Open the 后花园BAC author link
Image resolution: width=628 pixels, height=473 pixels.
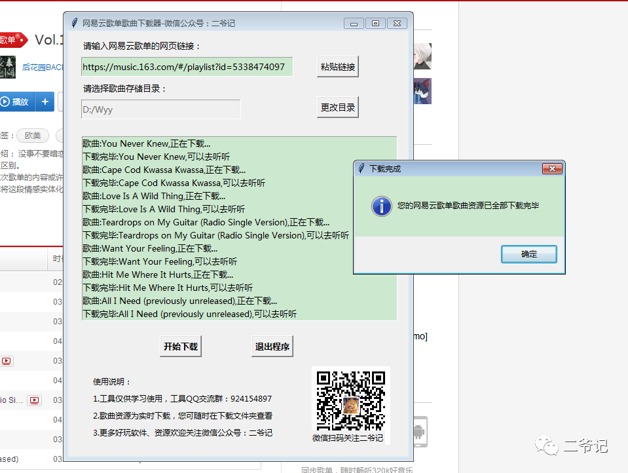(x=43, y=67)
